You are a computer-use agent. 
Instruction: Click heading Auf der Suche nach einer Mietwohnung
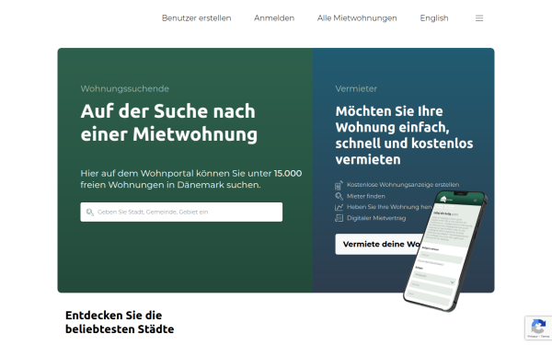click(169, 122)
